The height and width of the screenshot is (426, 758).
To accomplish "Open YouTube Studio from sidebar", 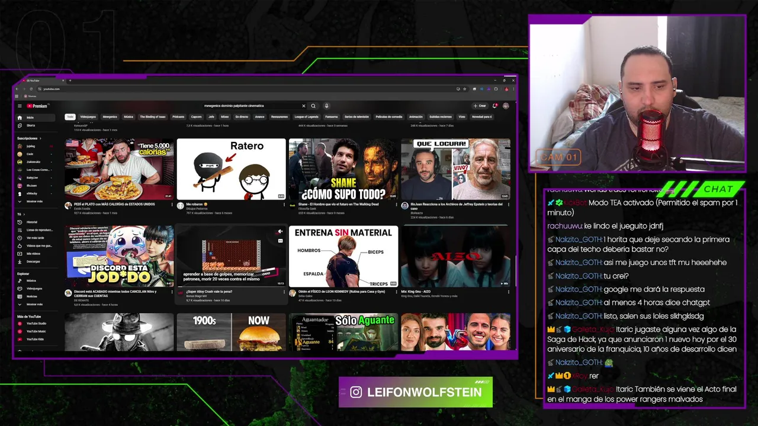I will point(36,324).
